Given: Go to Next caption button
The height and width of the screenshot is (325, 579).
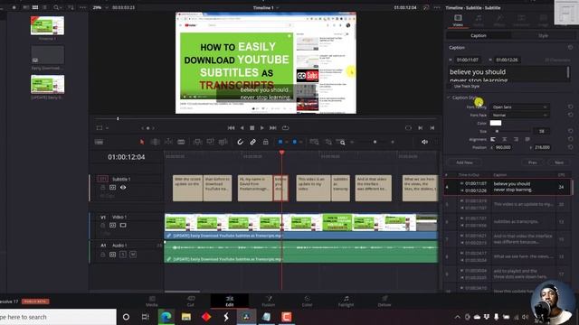Looking at the screenshot, I should pos(559,162).
